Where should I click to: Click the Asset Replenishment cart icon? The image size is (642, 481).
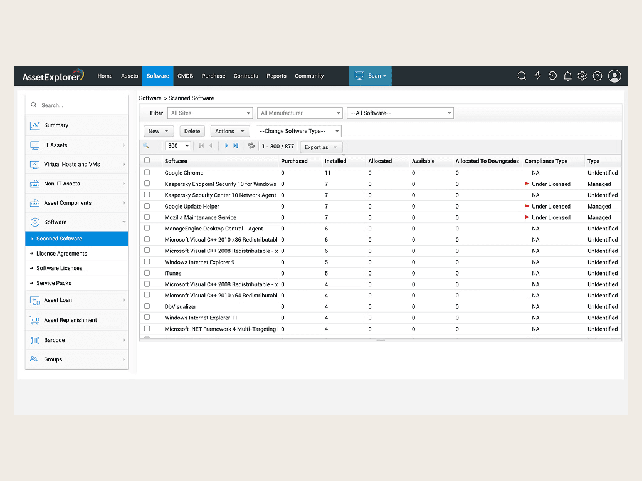tap(35, 320)
